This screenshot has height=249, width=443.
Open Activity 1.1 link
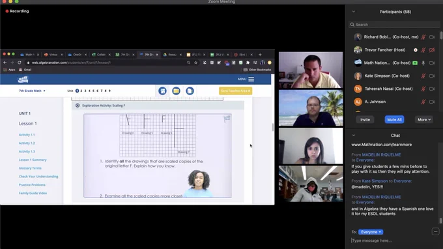tap(27, 135)
